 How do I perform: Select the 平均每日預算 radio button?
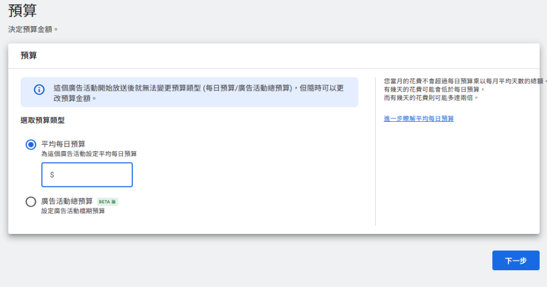point(31,145)
